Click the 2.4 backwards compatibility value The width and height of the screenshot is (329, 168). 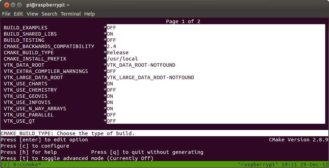[111, 46]
